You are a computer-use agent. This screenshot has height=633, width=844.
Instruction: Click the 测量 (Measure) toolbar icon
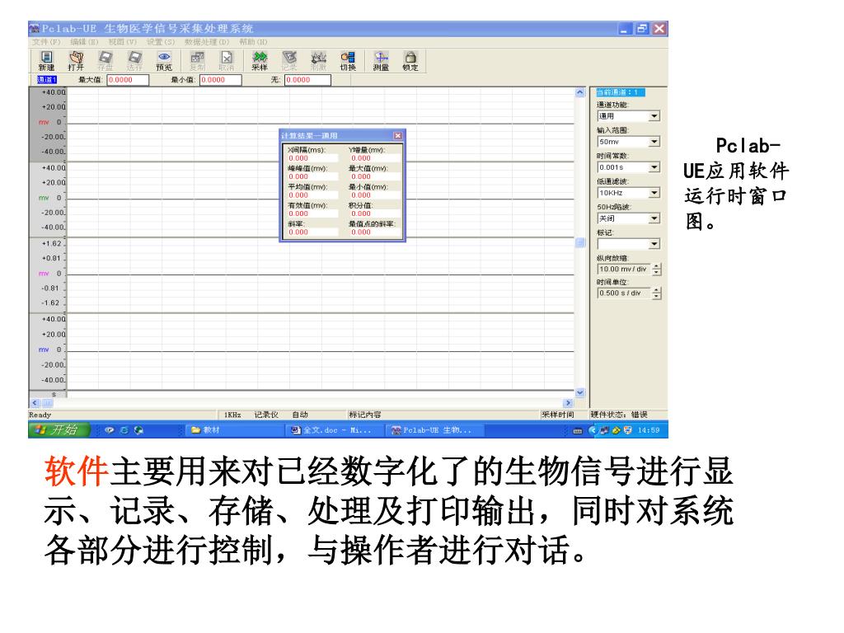pyautogui.click(x=381, y=61)
